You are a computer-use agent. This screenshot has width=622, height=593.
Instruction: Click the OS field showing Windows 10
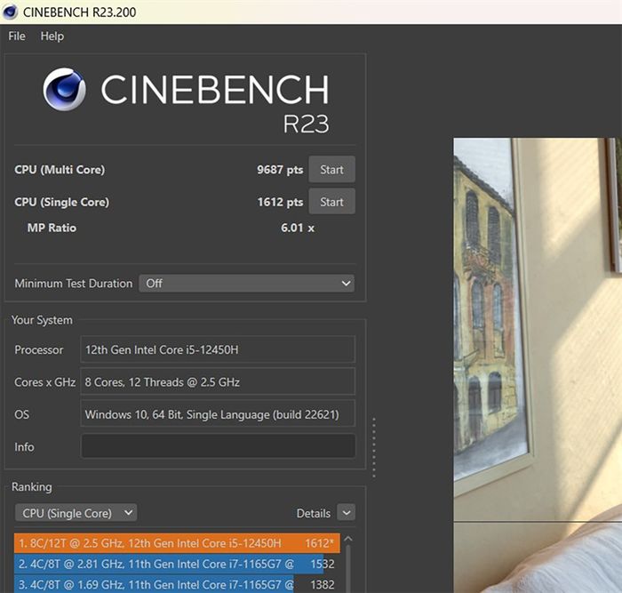point(218,414)
